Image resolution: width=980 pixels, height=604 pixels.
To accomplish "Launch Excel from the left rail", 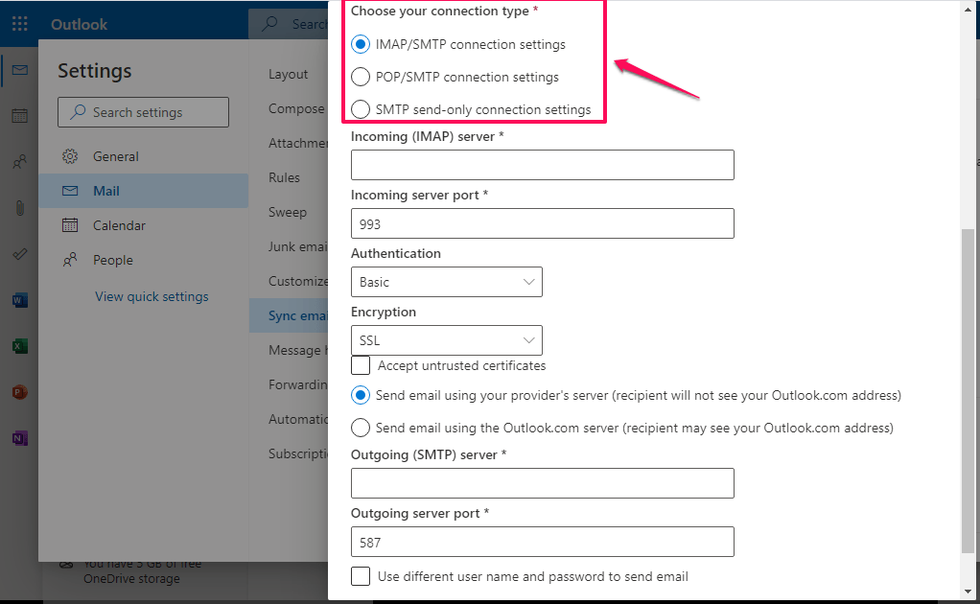I will pos(19,345).
